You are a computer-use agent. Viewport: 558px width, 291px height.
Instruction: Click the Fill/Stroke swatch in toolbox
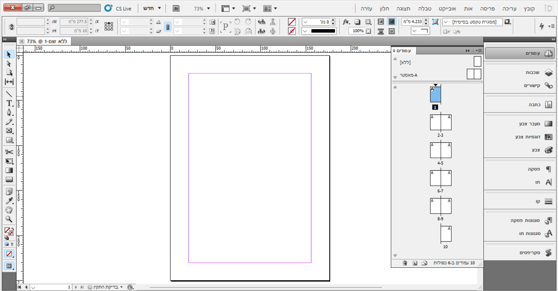[x=9, y=231]
